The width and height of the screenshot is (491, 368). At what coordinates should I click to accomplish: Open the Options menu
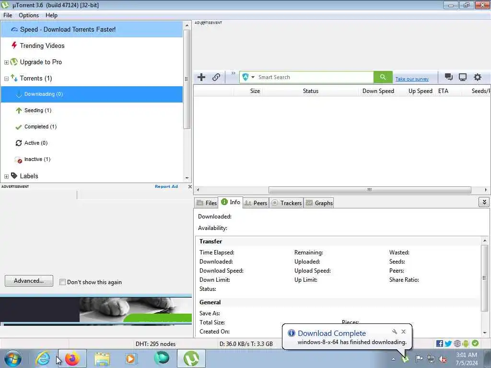click(x=29, y=15)
